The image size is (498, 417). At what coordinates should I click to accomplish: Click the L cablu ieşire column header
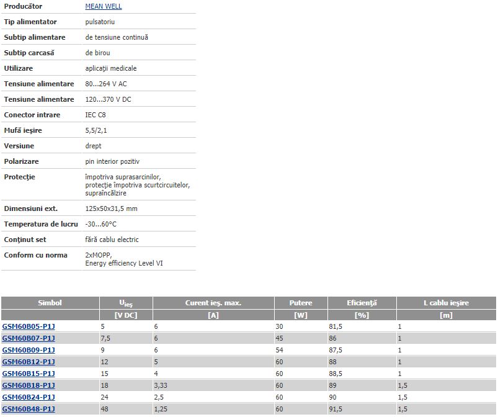446,303
